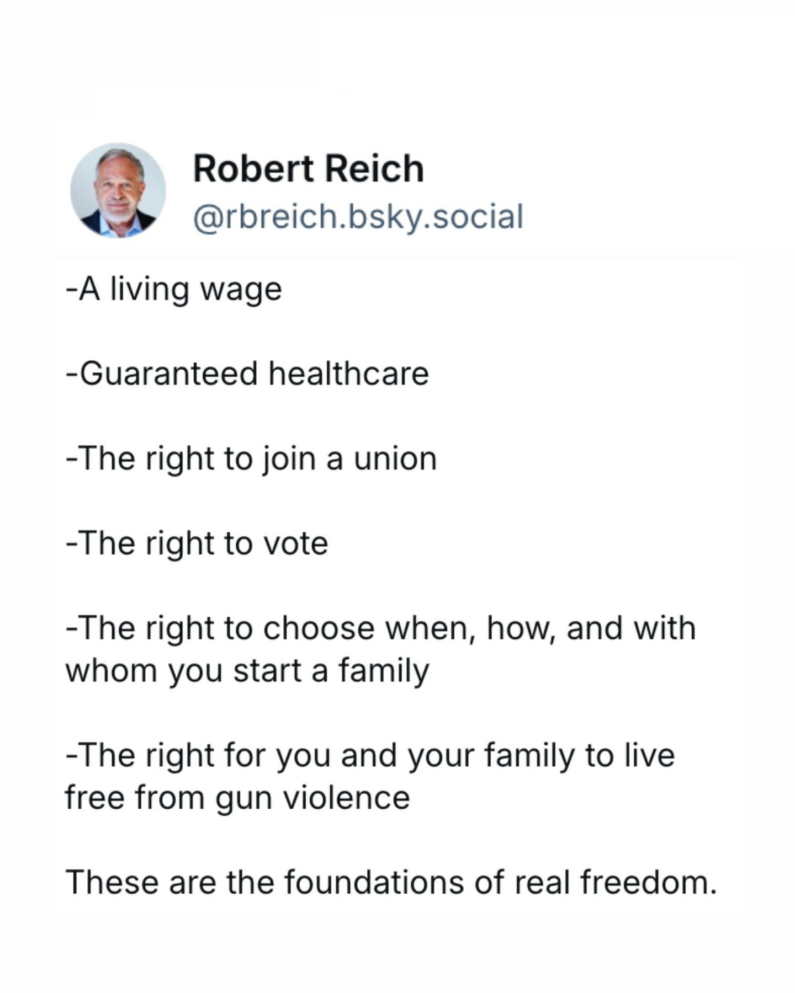Click the word "healthcare" in the post
The height and width of the screenshot is (993, 795).
(348, 373)
